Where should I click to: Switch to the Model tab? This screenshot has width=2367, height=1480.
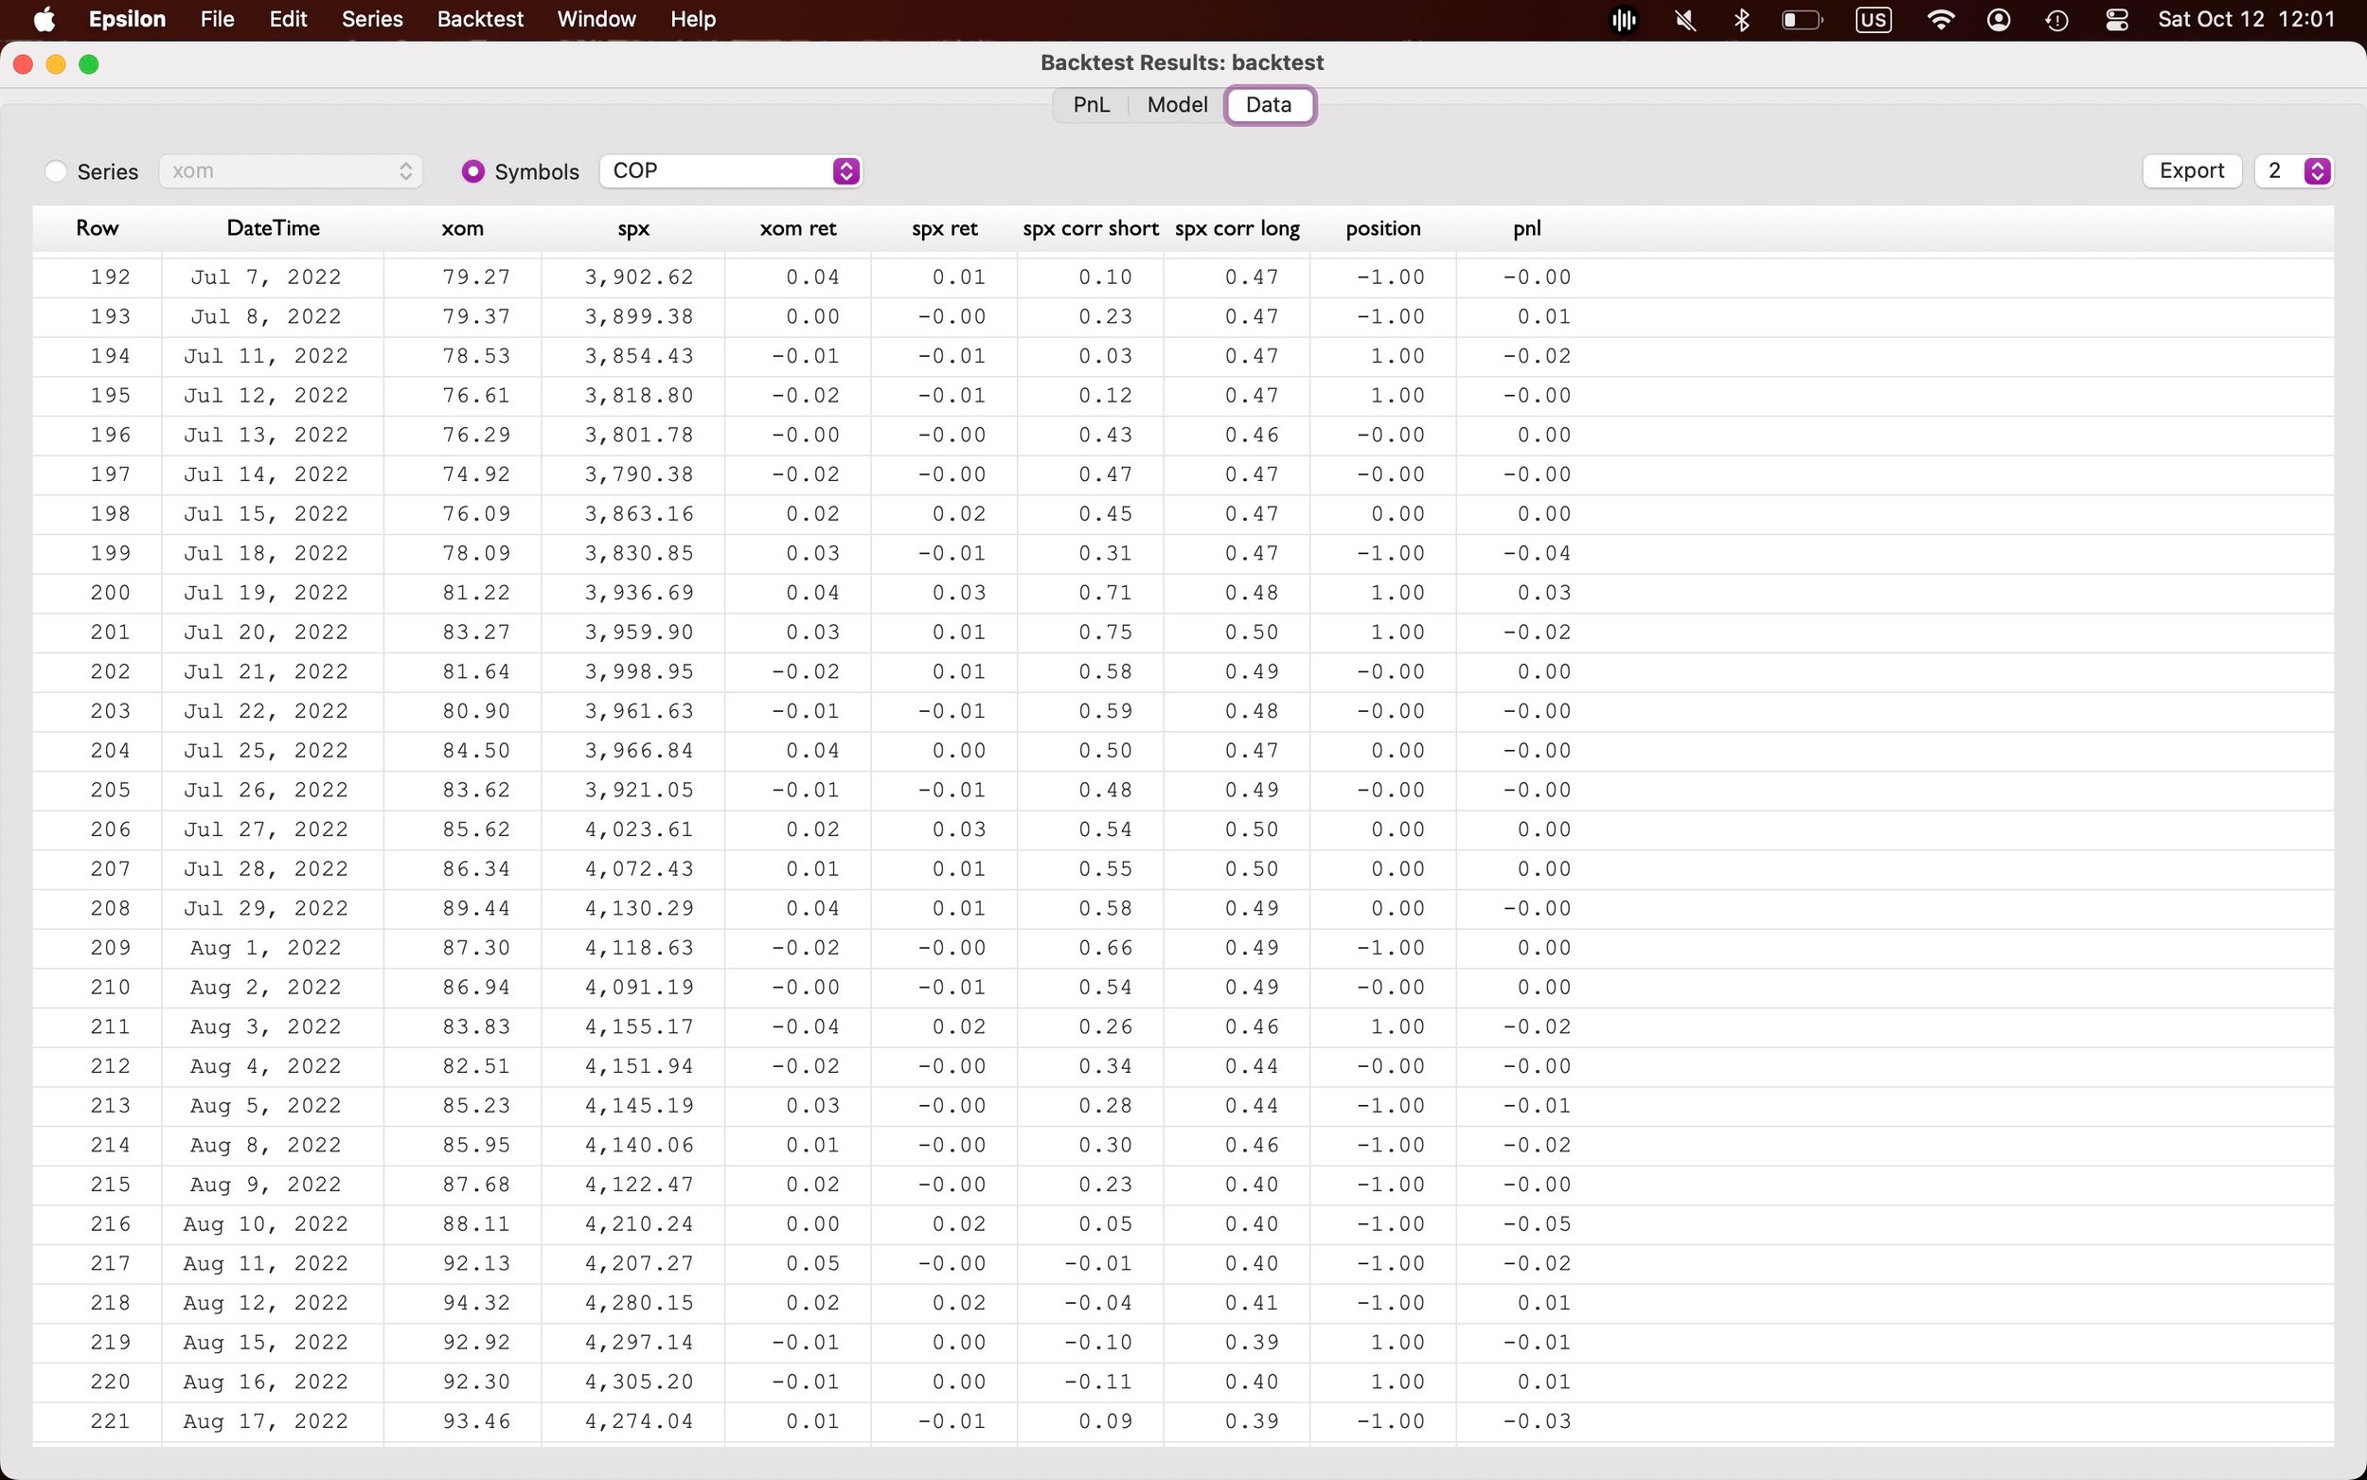click(x=1177, y=105)
